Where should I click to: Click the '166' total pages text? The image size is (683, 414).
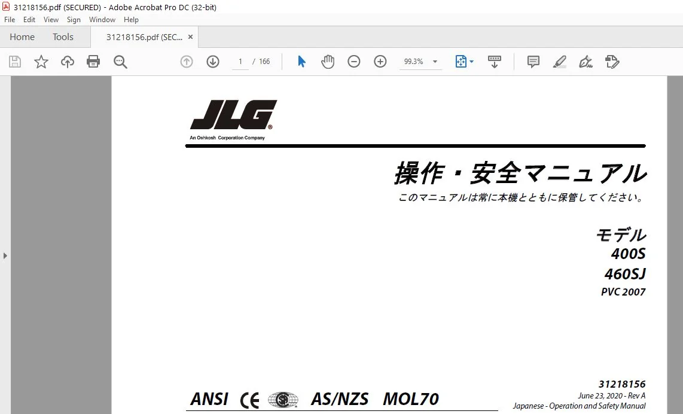[x=264, y=62]
